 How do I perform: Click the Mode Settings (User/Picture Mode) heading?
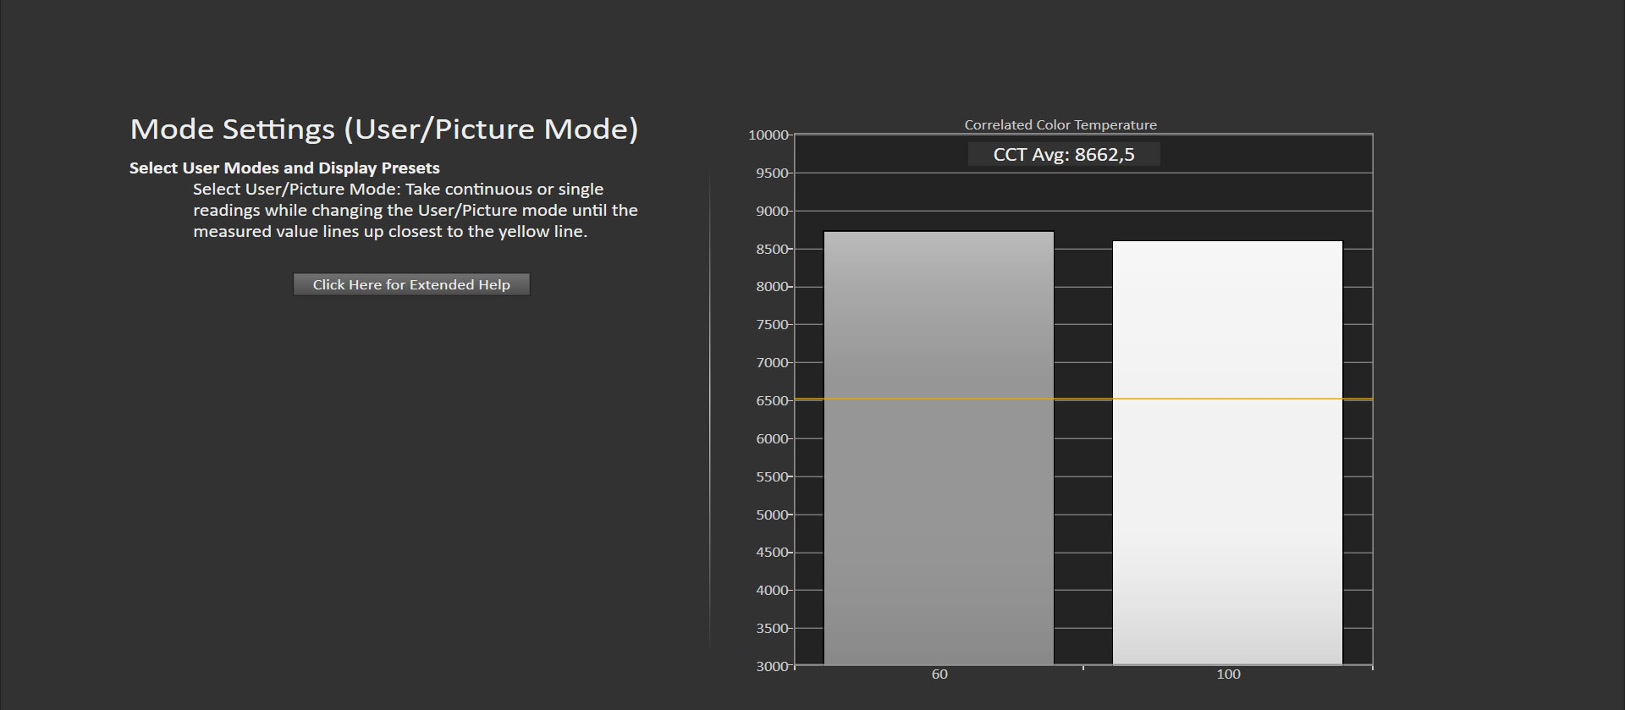click(384, 129)
